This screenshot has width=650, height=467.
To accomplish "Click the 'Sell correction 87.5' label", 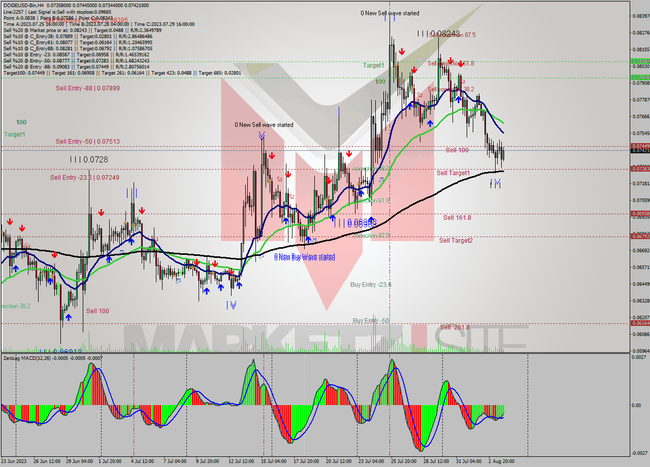I will 452,35.
